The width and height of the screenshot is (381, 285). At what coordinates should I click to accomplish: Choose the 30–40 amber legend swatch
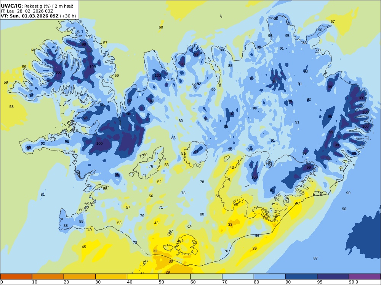click(x=111, y=277)
